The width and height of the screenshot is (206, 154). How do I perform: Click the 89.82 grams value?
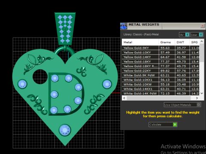(x=165, y=71)
